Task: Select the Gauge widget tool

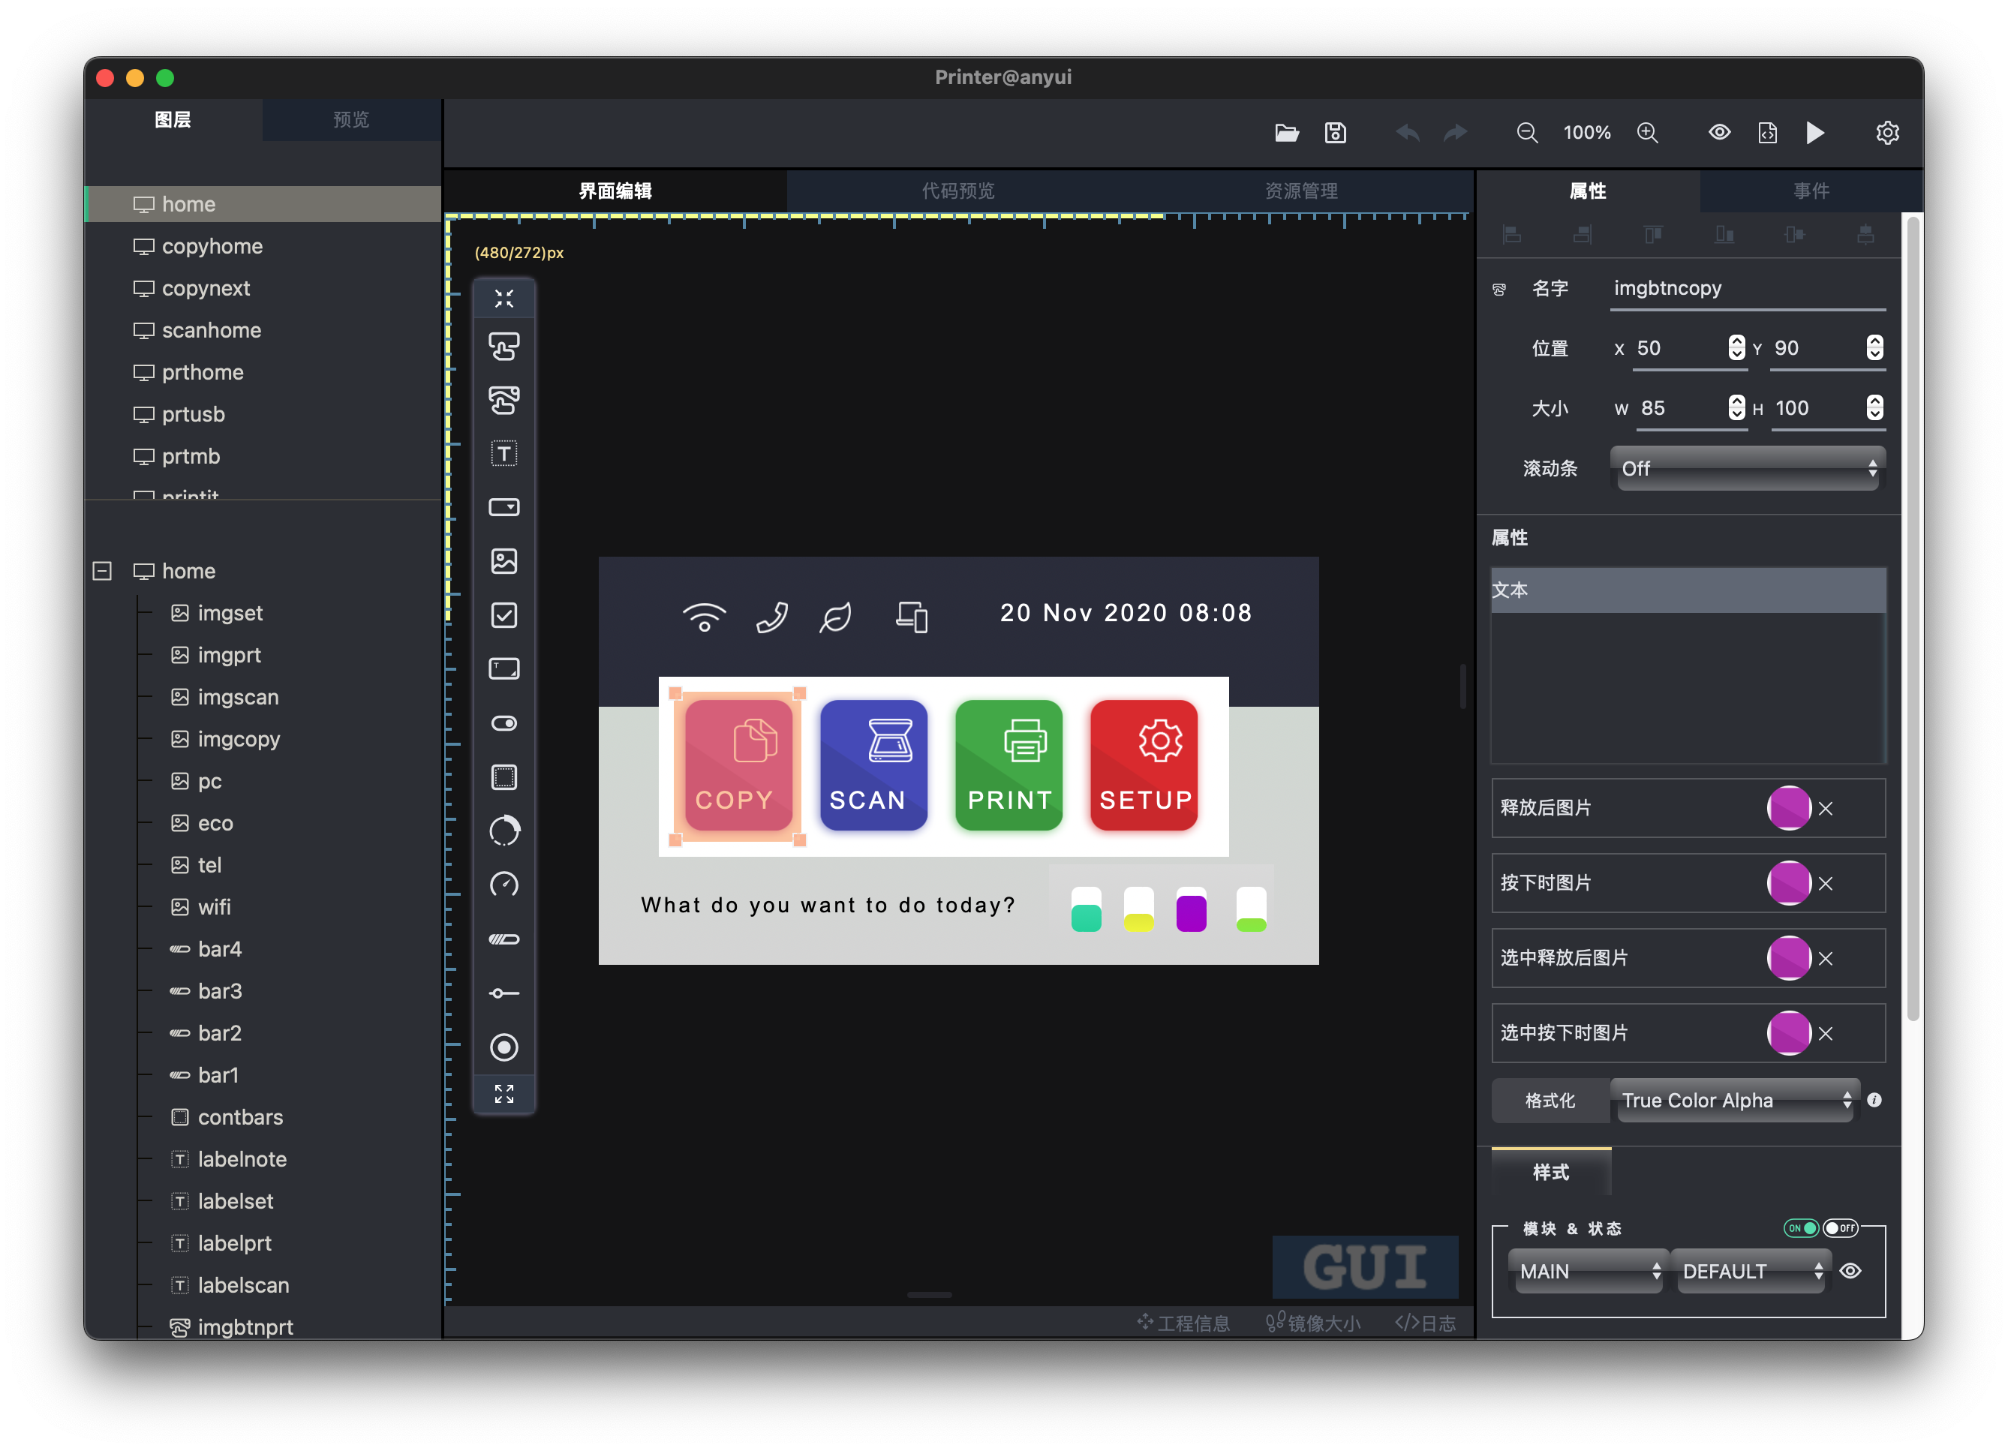Action: point(505,884)
